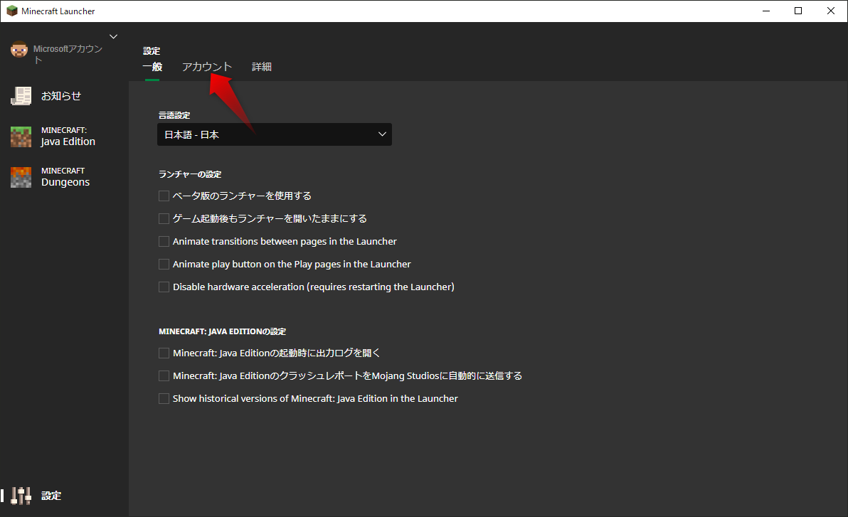This screenshot has width=848, height=517.
Task: Enable Animate transitions between pages checkbox
Action: [x=164, y=241]
